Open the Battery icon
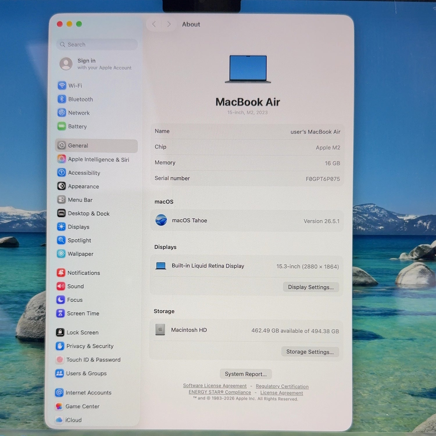 62,126
